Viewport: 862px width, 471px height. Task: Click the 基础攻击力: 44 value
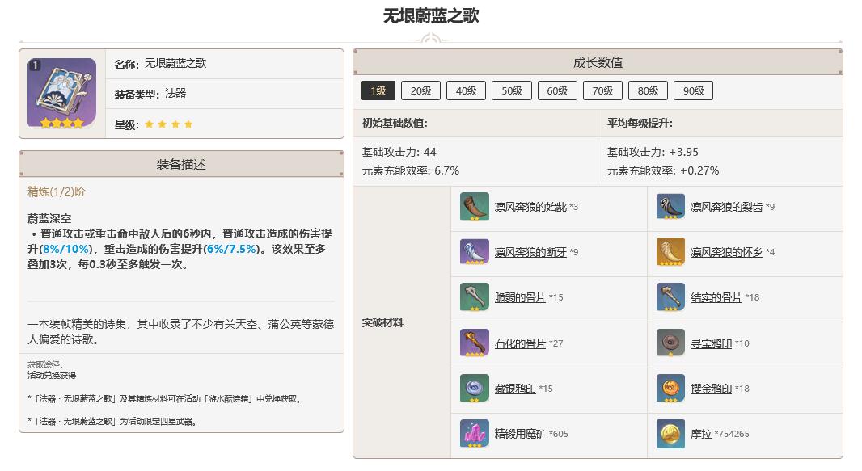pos(399,152)
